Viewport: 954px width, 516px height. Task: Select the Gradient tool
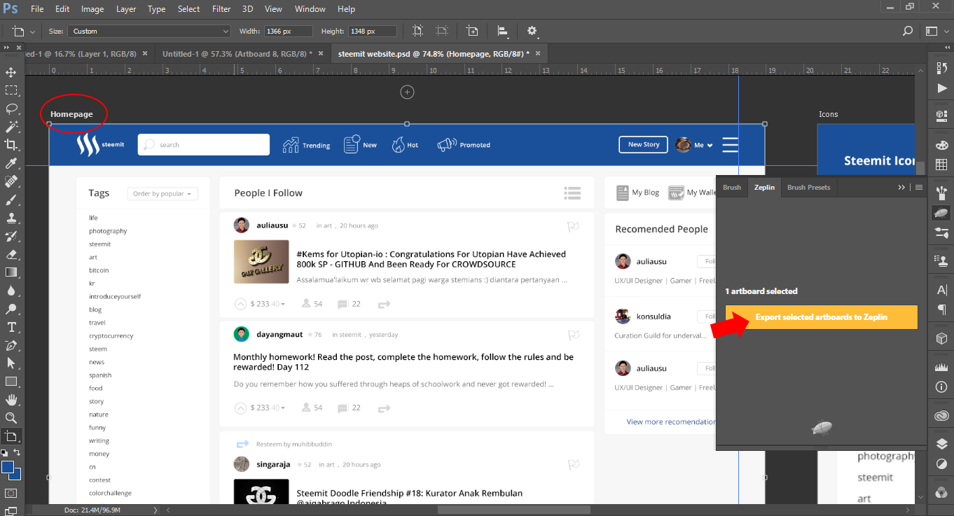click(x=11, y=272)
